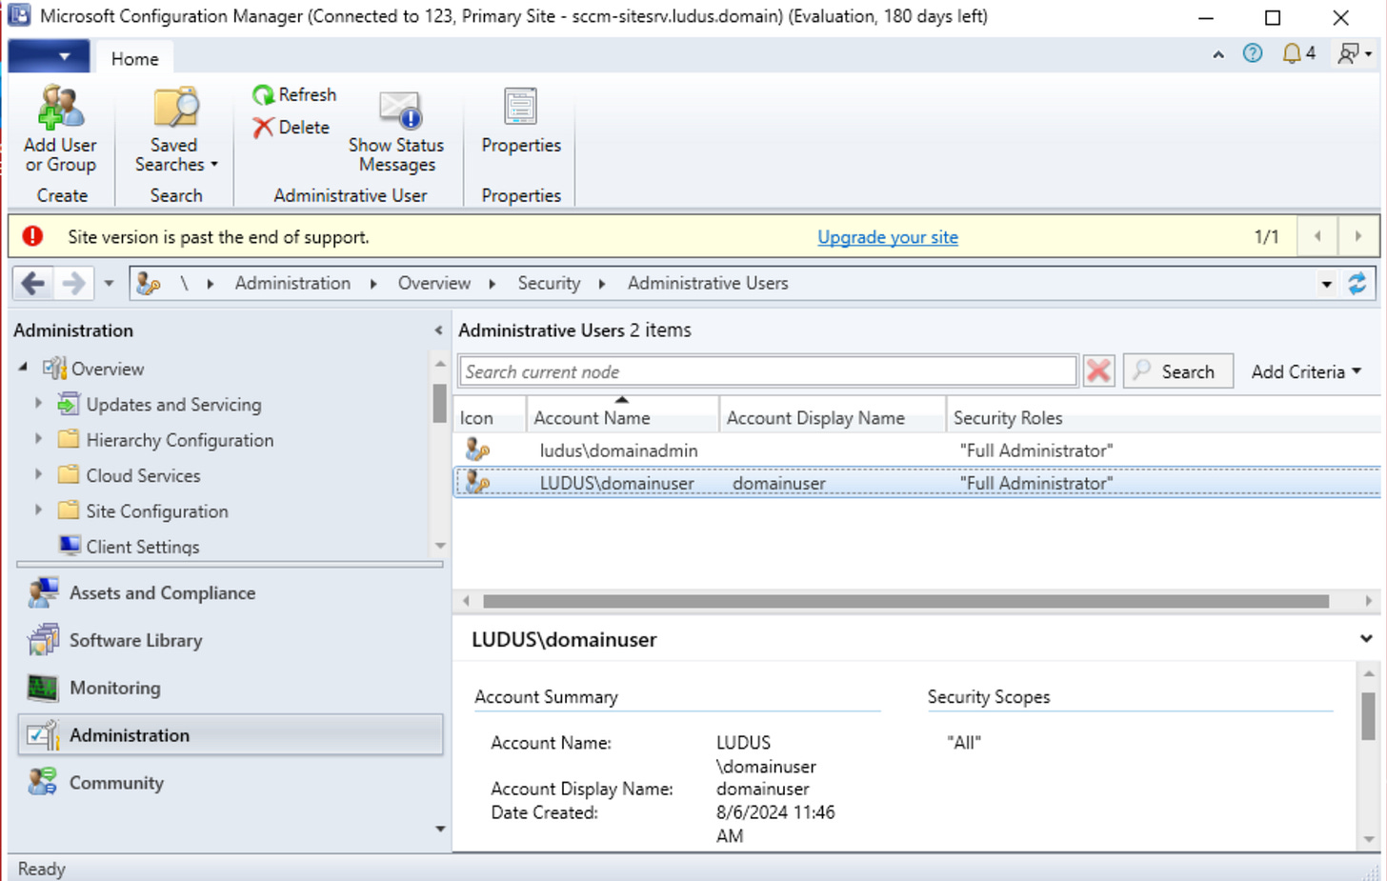Image resolution: width=1387 pixels, height=881 pixels.
Task: Click the help question mark icon
Action: tap(1253, 53)
